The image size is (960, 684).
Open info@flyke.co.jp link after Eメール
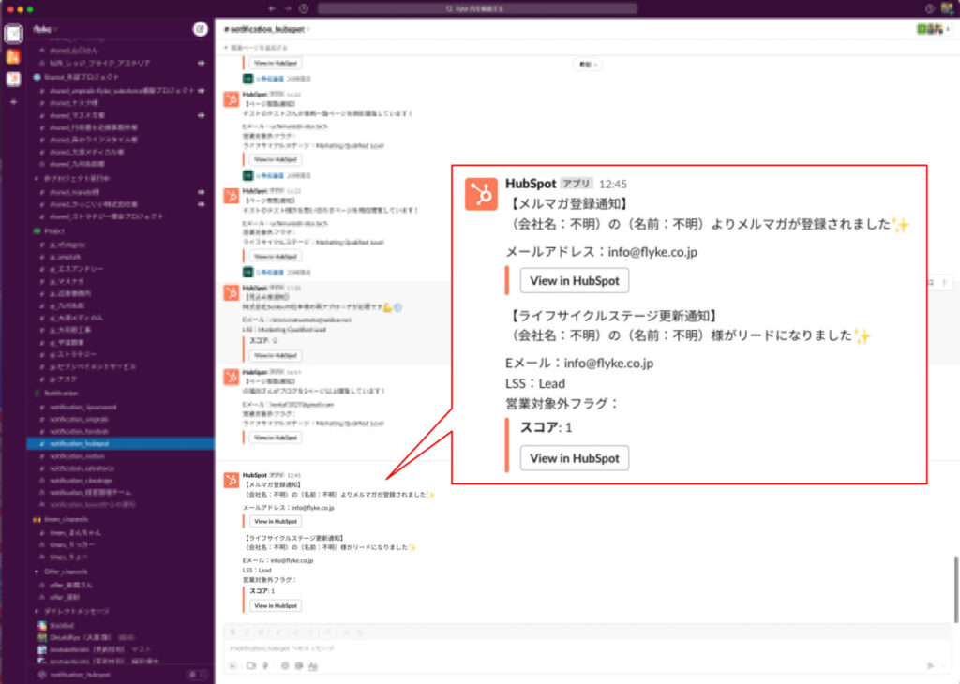coord(292,560)
